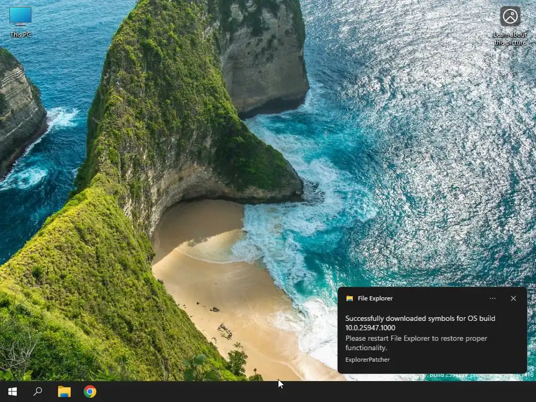Click the 'File Explorer' notification title

pyautogui.click(x=375, y=298)
